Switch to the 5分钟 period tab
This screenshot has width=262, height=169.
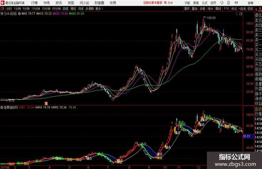(x=26, y=9)
